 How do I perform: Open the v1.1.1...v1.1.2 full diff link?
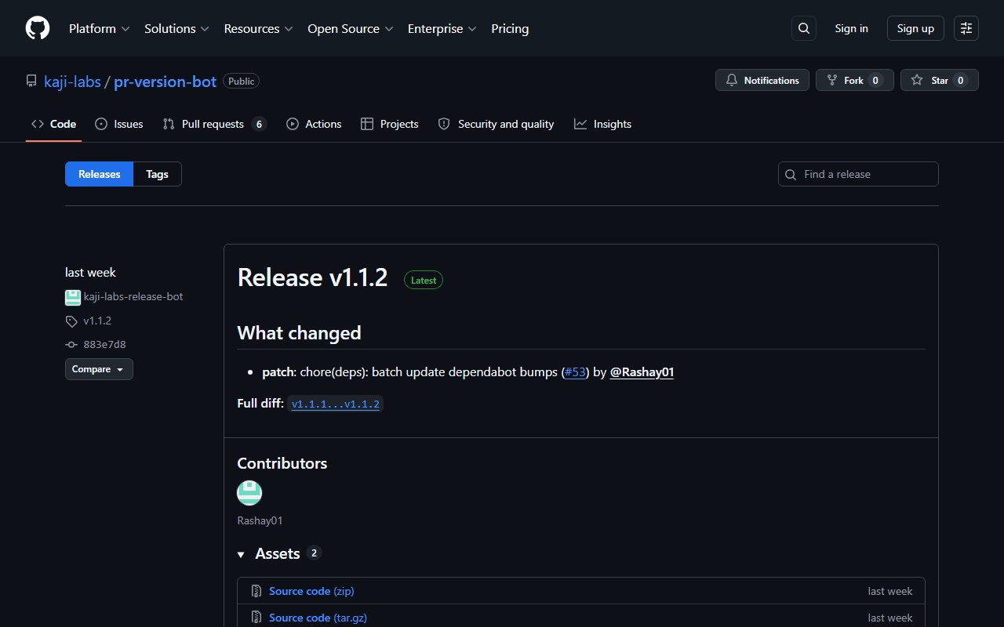(336, 404)
